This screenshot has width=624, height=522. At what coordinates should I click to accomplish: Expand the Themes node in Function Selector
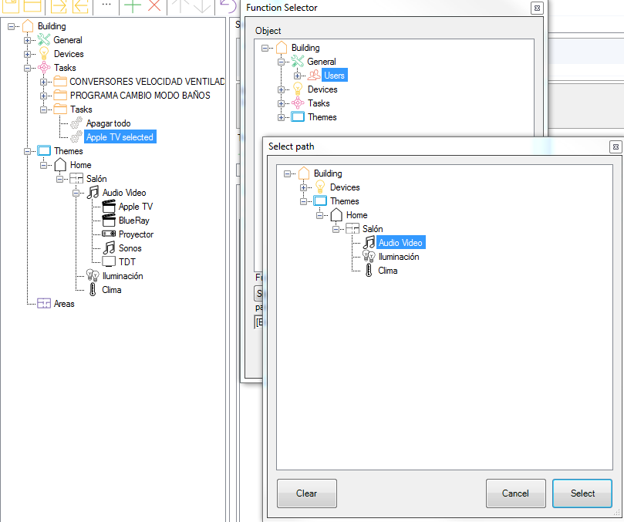pos(282,117)
